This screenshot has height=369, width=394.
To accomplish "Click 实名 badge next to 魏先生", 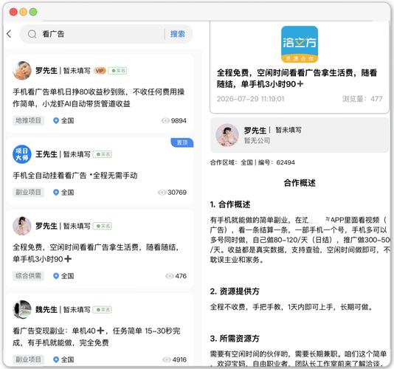I will click(x=103, y=310).
